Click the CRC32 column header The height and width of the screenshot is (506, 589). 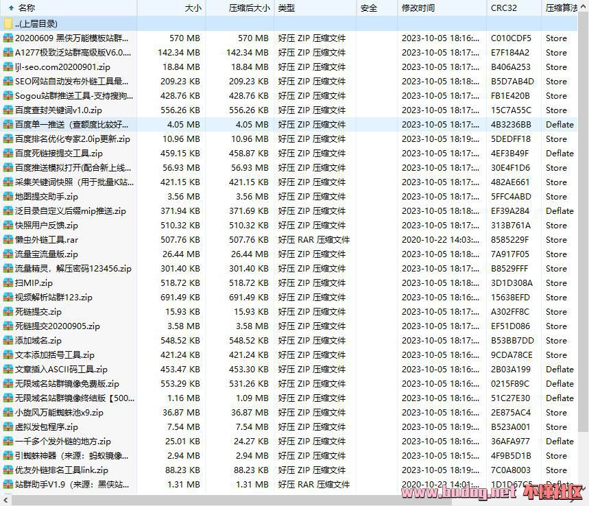504,8
